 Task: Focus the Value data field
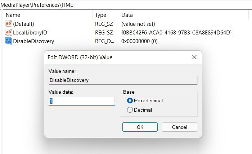click(x=82, y=101)
